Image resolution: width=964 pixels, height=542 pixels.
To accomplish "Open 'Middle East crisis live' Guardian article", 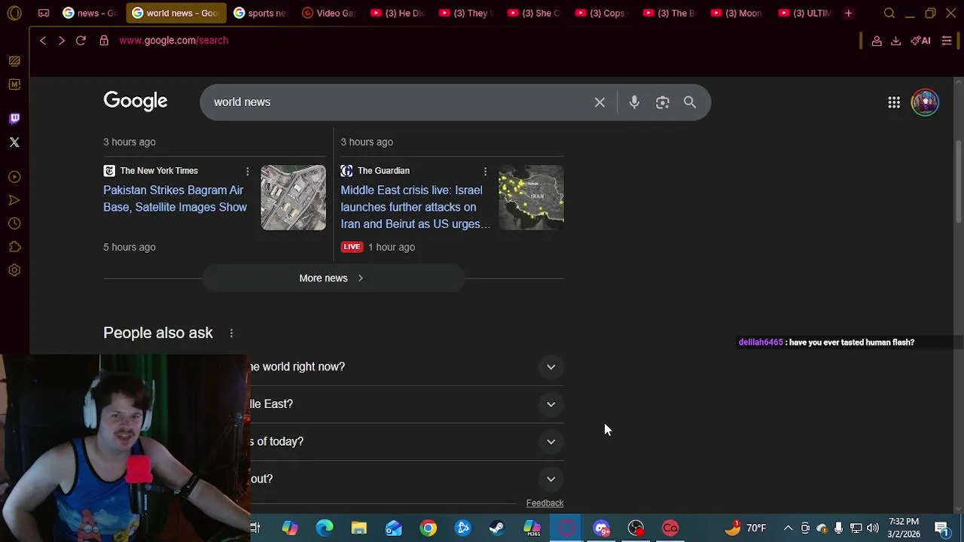I will point(415,207).
